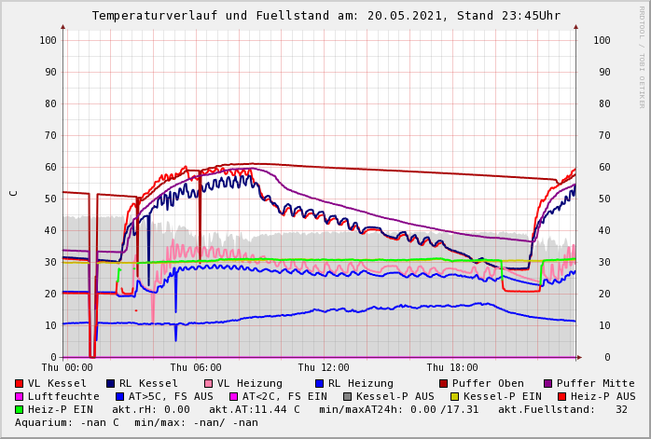Click the green Heiz-P EIN legend swatch
The height and width of the screenshot is (439, 651).
click(x=20, y=409)
